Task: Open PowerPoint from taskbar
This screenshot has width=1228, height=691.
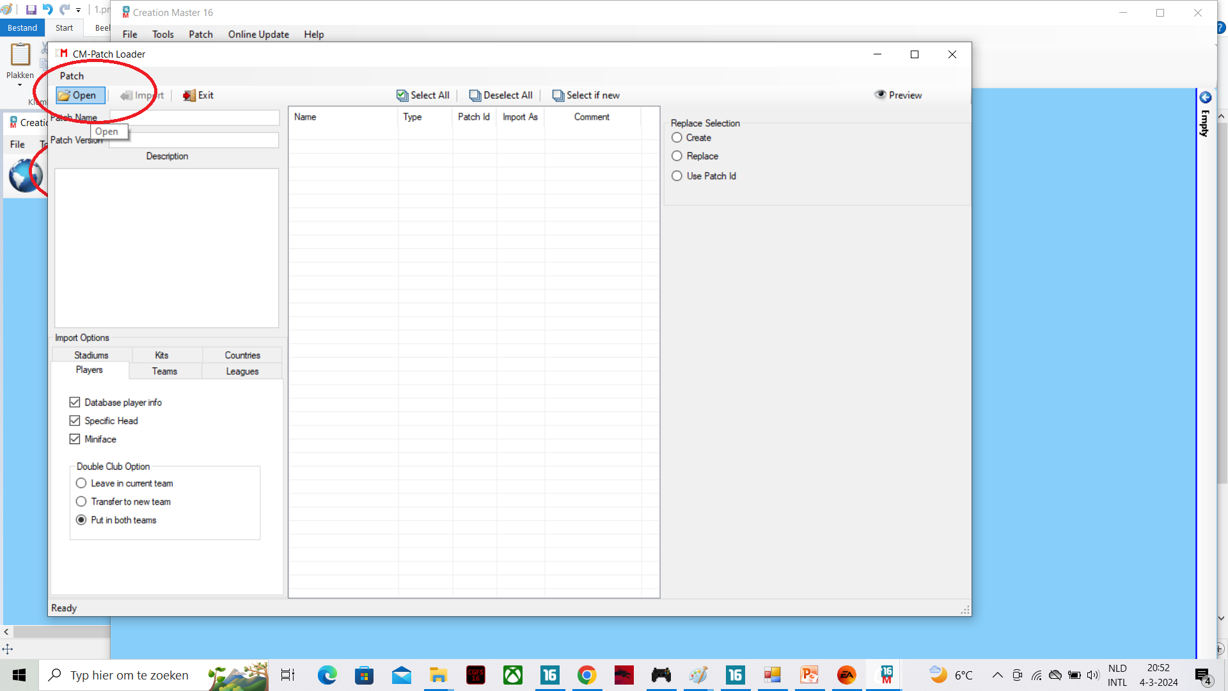Action: coord(809,675)
